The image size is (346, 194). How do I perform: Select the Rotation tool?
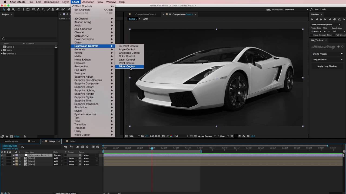19,9
